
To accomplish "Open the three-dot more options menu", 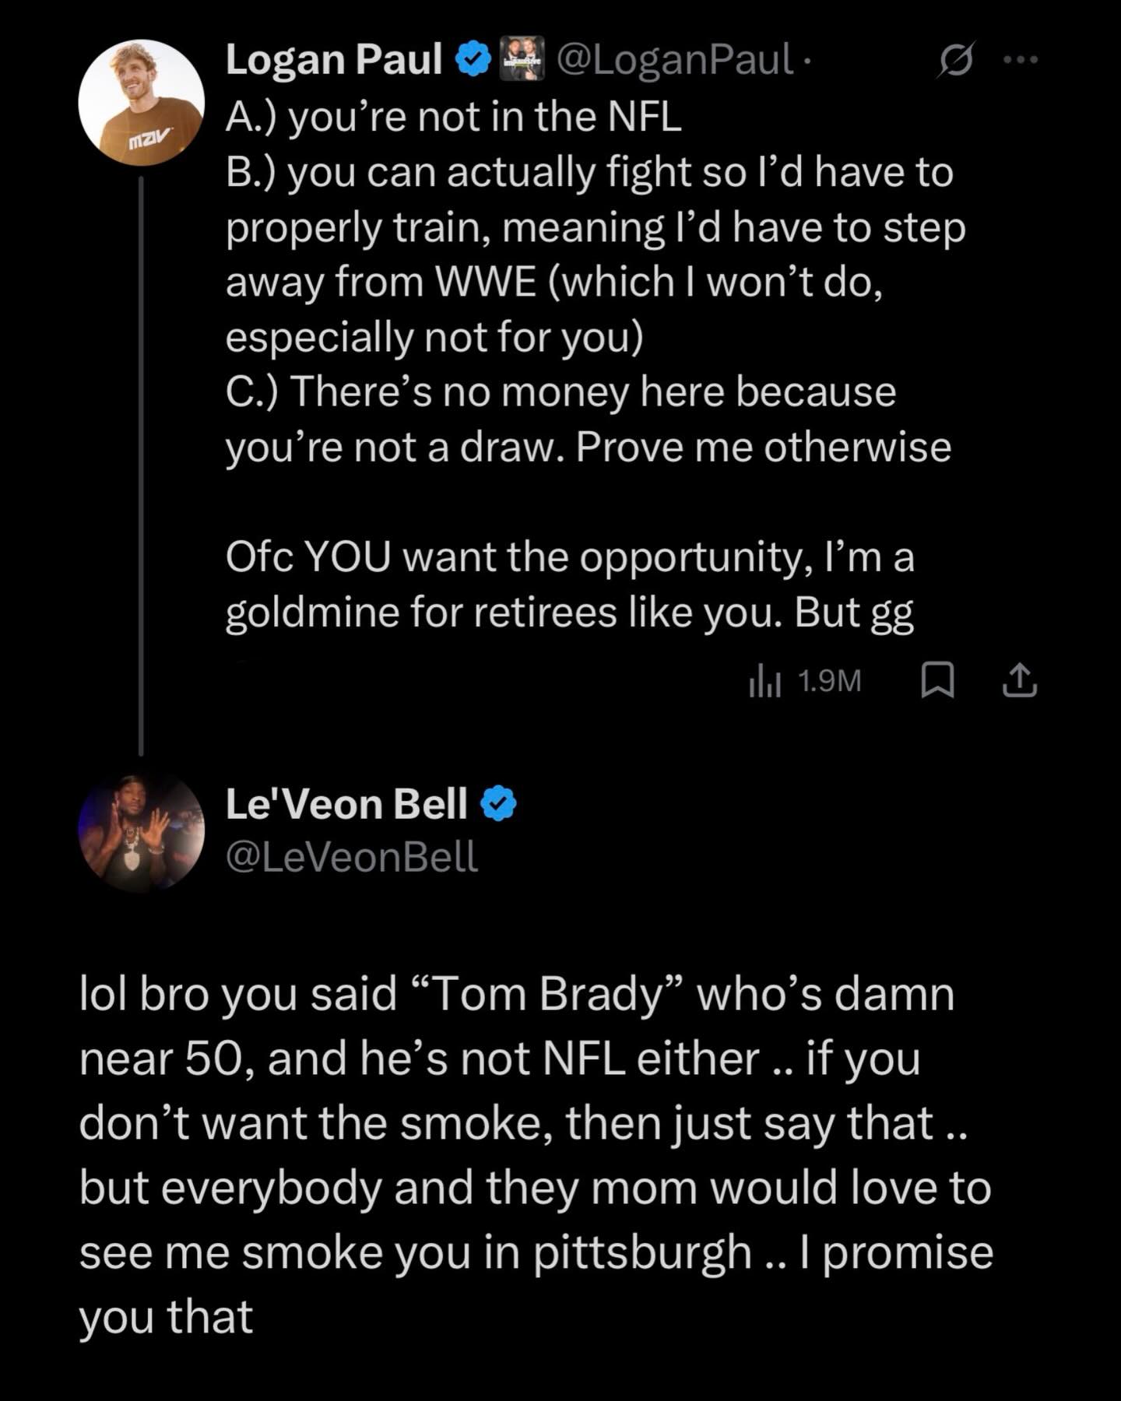I will tap(1021, 59).
